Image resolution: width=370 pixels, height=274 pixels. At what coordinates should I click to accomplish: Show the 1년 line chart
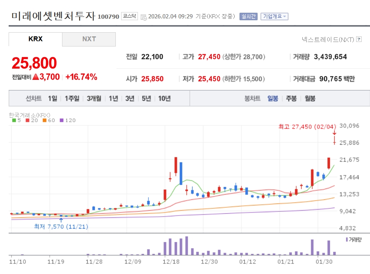[x=113, y=99]
